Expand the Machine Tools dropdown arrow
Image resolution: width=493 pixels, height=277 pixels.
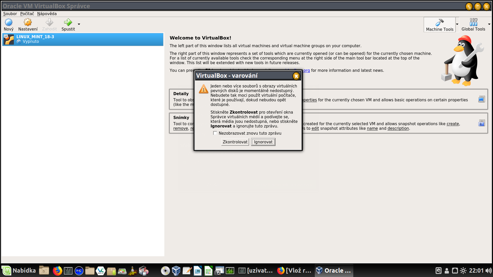pos(457,24)
